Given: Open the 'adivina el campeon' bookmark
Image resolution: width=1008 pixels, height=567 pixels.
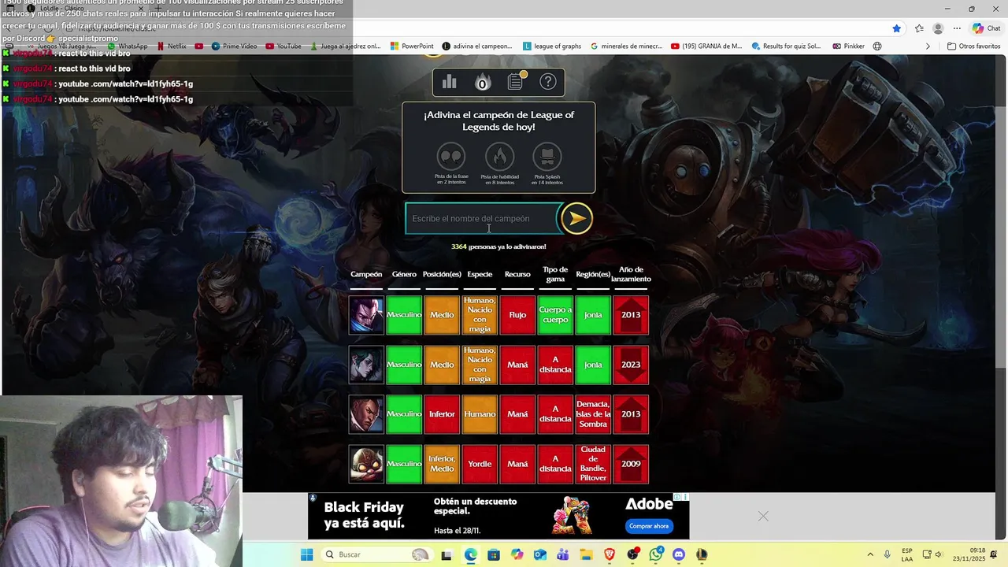Looking at the screenshot, I should (477, 46).
